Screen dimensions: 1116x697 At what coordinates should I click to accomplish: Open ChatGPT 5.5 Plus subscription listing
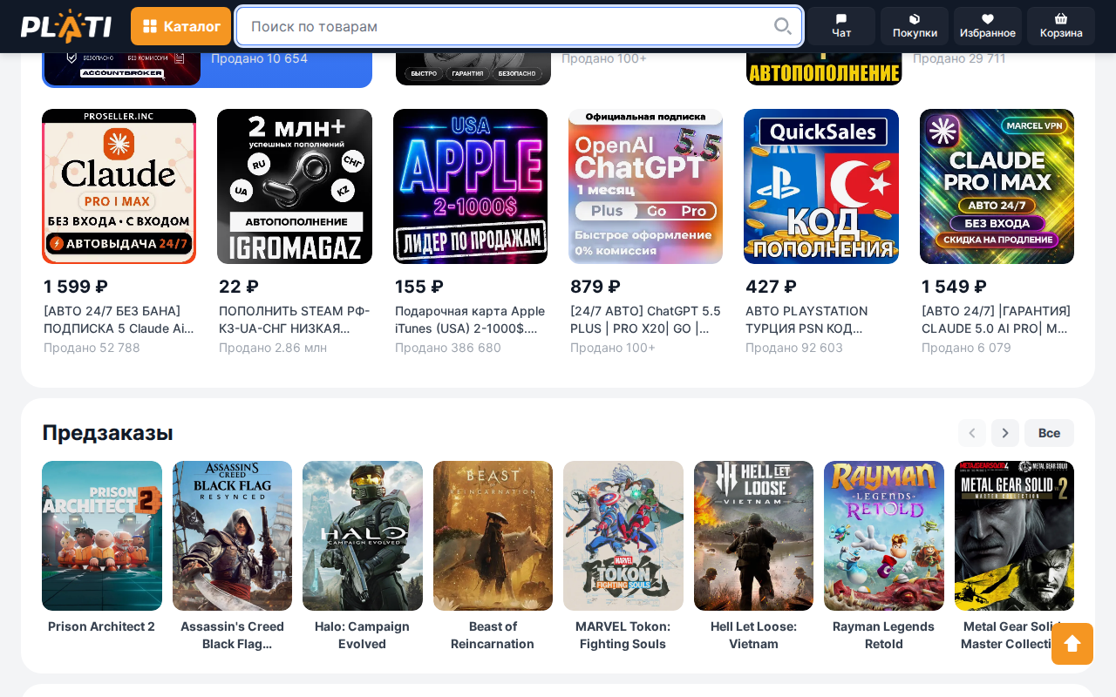point(645,320)
